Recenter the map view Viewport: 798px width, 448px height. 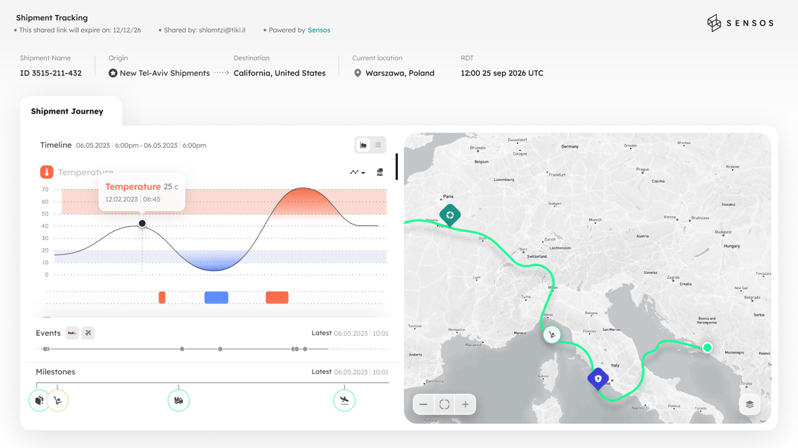[444, 405]
